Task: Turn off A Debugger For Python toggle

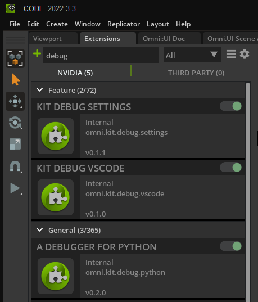Action: [x=231, y=246]
